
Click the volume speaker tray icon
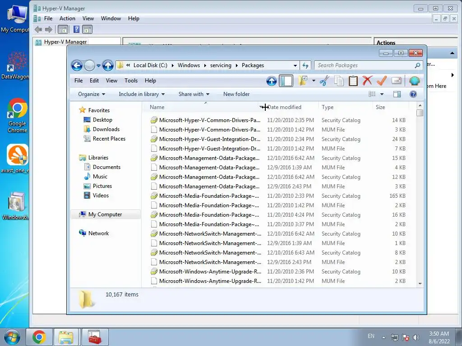click(x=416, y=337)
